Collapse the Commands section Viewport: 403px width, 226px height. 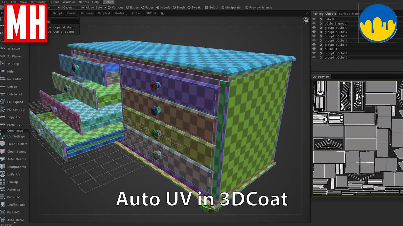pos(15,131)
